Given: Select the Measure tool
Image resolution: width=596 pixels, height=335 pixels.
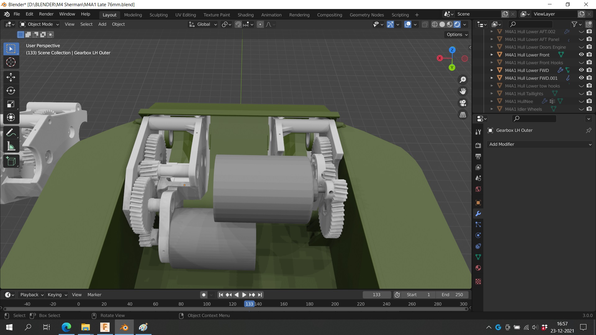Looking at the screenshot, I should point(11,146).
